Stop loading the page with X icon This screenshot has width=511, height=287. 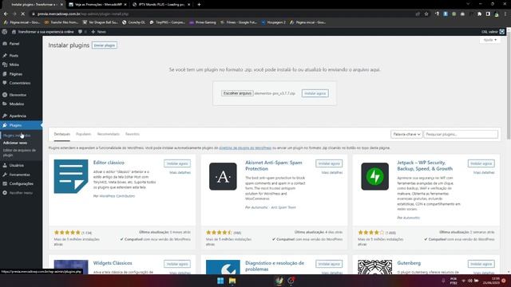[23, 14]
